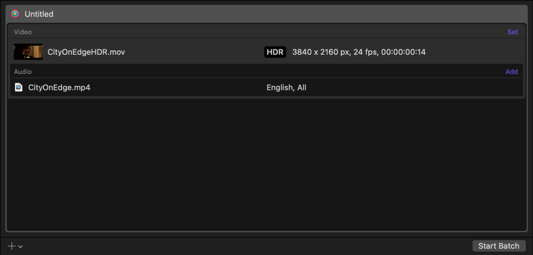Screen dimensions: 533x255
Task: Select the CityOnEdge.mp4 audio file name
Action: point(59,87)
